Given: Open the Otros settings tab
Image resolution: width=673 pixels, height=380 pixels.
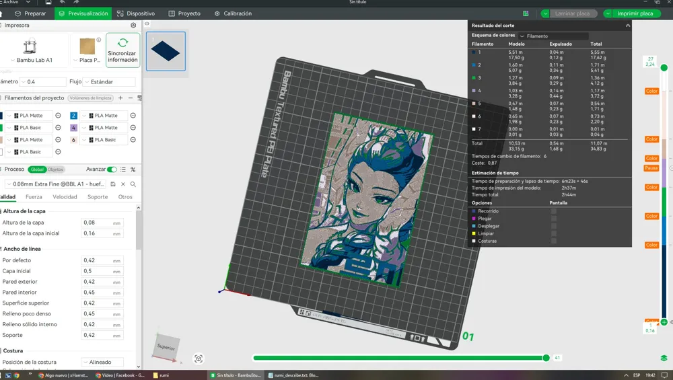Looking at the screenshot, I should pyautogui.click(x=125, y=197).
